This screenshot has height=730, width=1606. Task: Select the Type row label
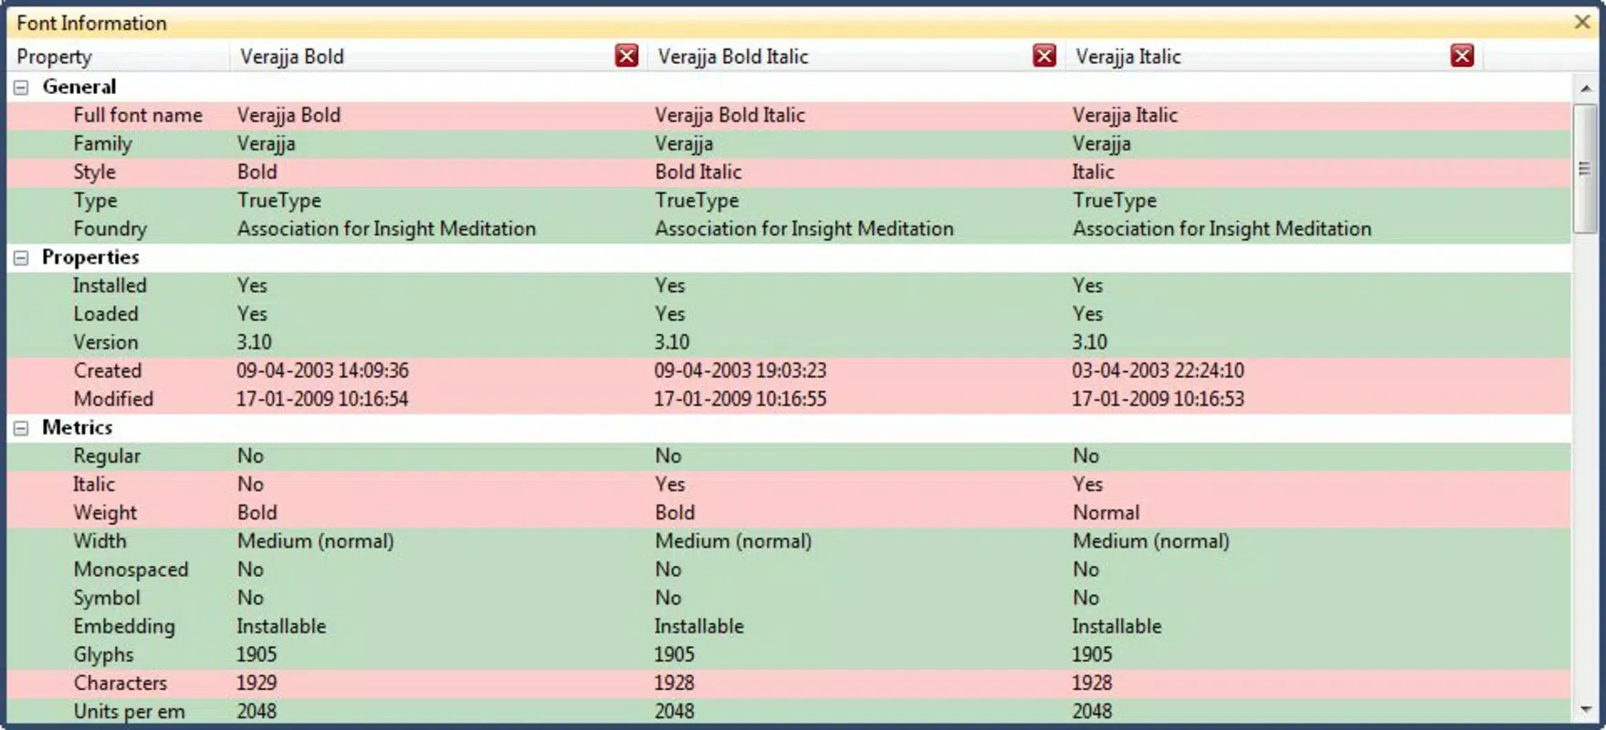[95, 200]
